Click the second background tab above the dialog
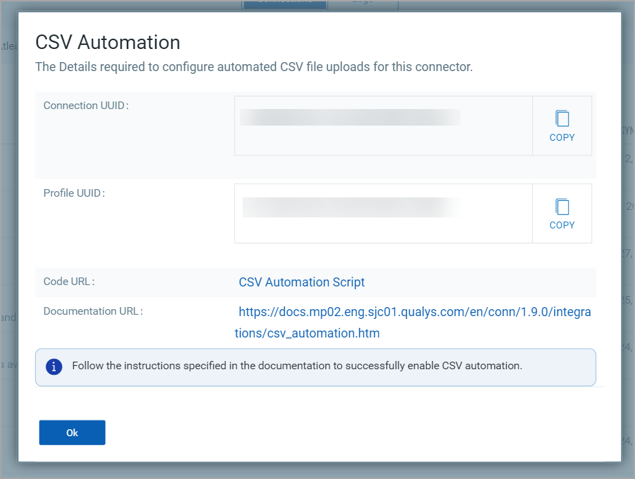 pyautogui.click(x=363, y=3)
